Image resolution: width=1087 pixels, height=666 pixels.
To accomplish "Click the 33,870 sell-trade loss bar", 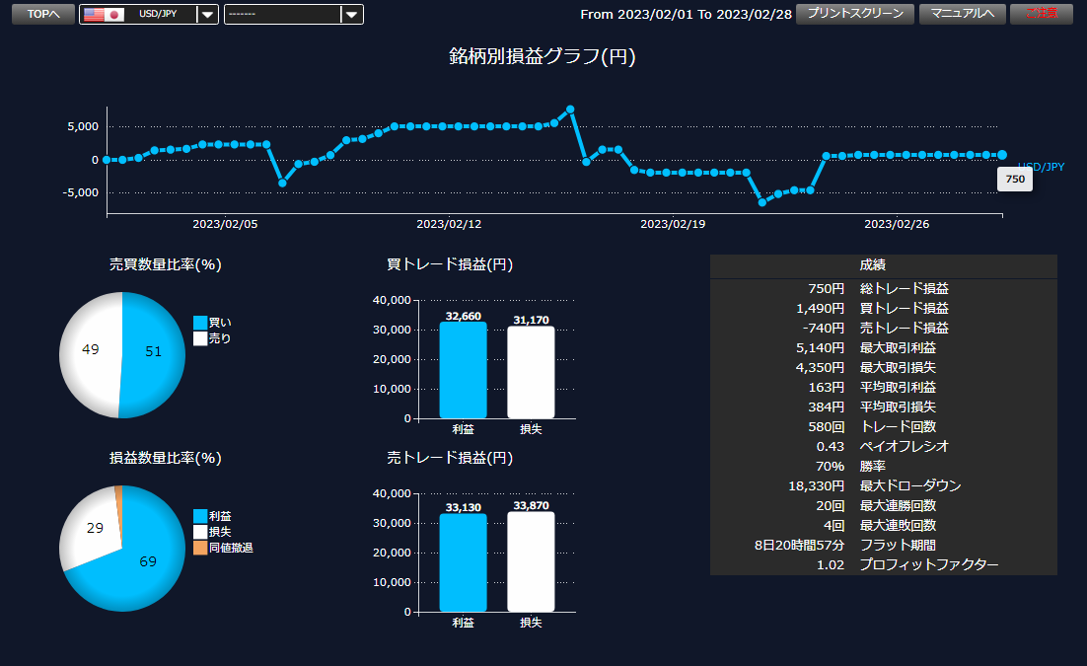I will point(531,562).
